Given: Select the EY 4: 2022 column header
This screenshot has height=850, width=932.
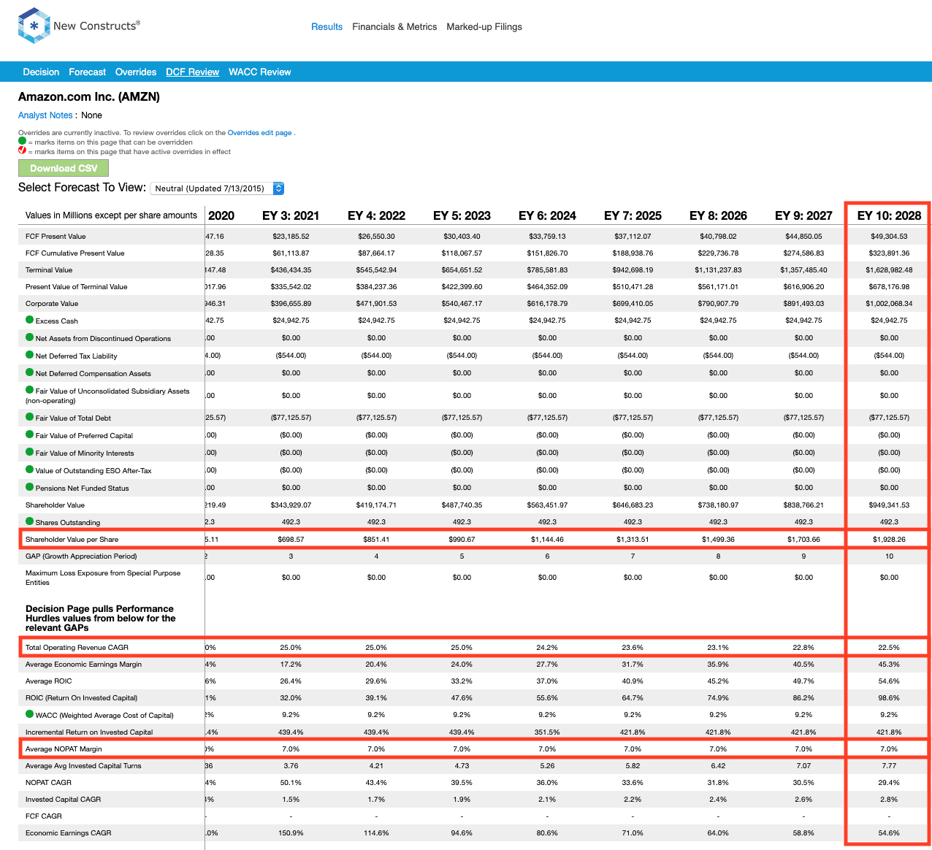Looking at the screenshot, I should (x=376, y=215).
